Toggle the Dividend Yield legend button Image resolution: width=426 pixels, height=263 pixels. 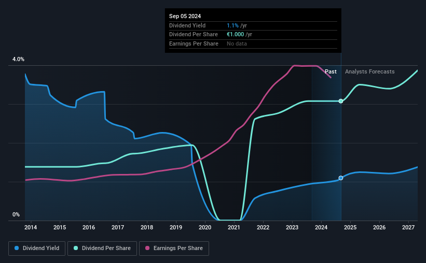click(37, 249)
